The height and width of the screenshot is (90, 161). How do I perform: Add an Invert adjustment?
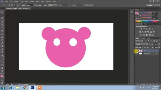[141, 35]
